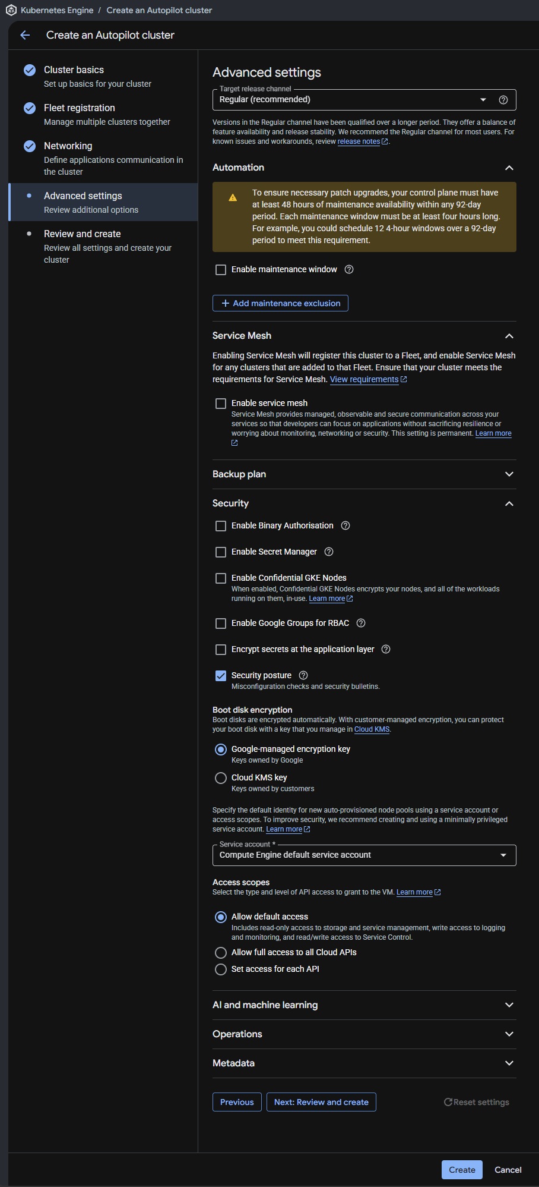
Task: Click Kubernetes Engine breadcrumb
Action: [x=57, y=10]
